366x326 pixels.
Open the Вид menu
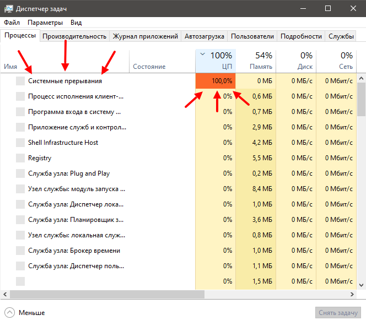pyautogui.click(x=76, y=23)
